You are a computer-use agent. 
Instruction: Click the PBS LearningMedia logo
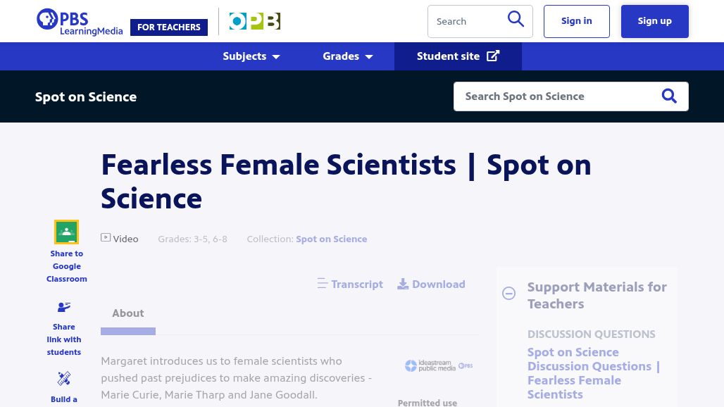(80, 22)
